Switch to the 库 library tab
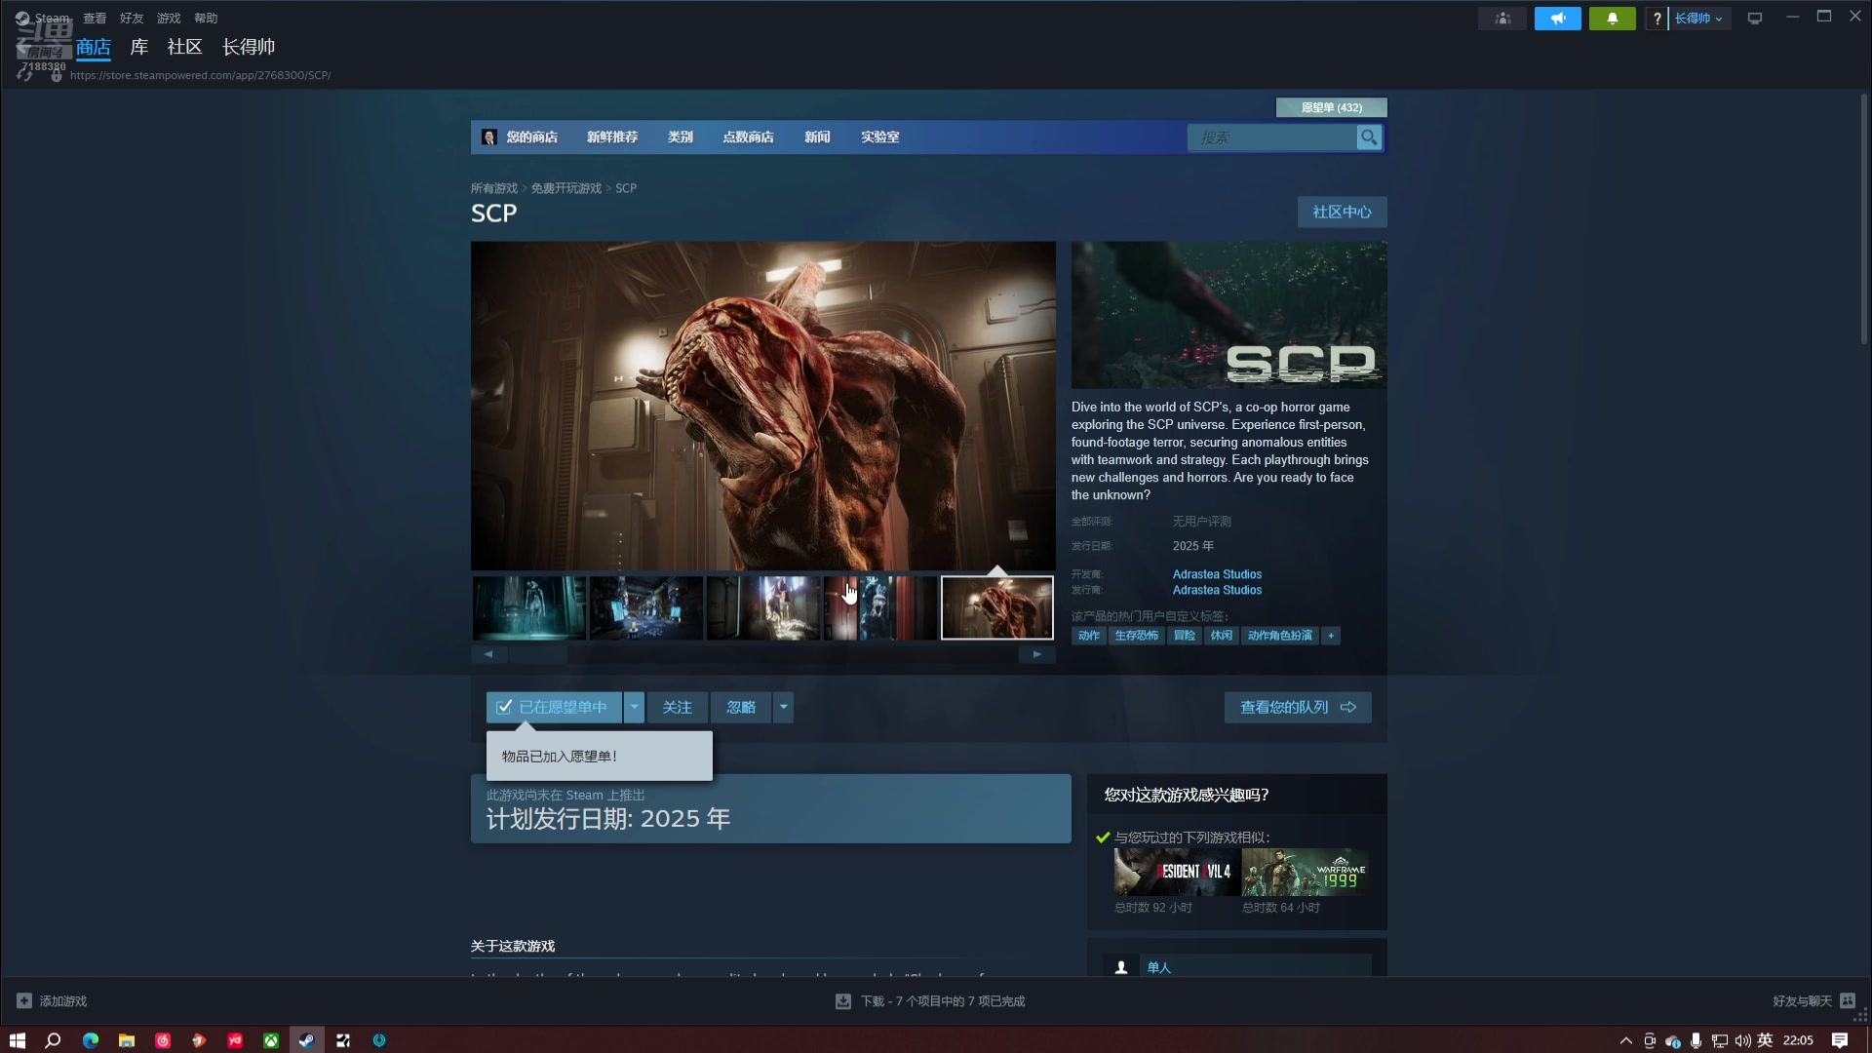This screenshot has width=1872, height=1053. click(x=139, y=47)
